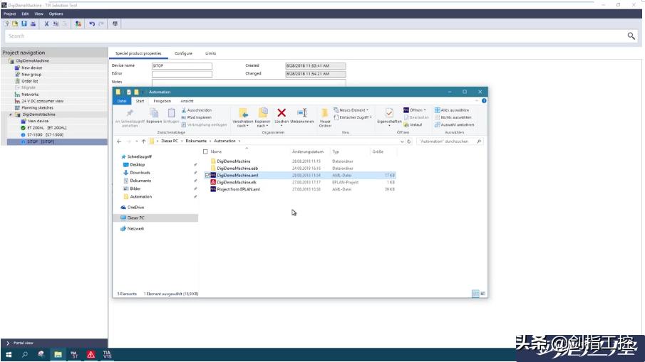
Task: Select Networks in Project navigation
Action: click(30, 95)
